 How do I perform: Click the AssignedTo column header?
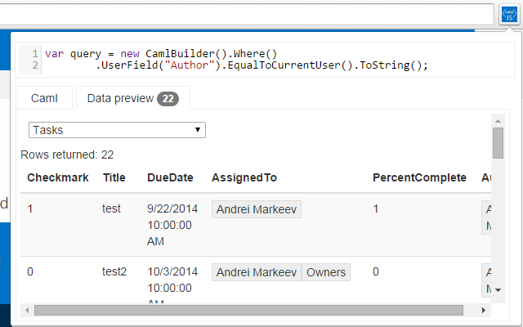(244, 177)
